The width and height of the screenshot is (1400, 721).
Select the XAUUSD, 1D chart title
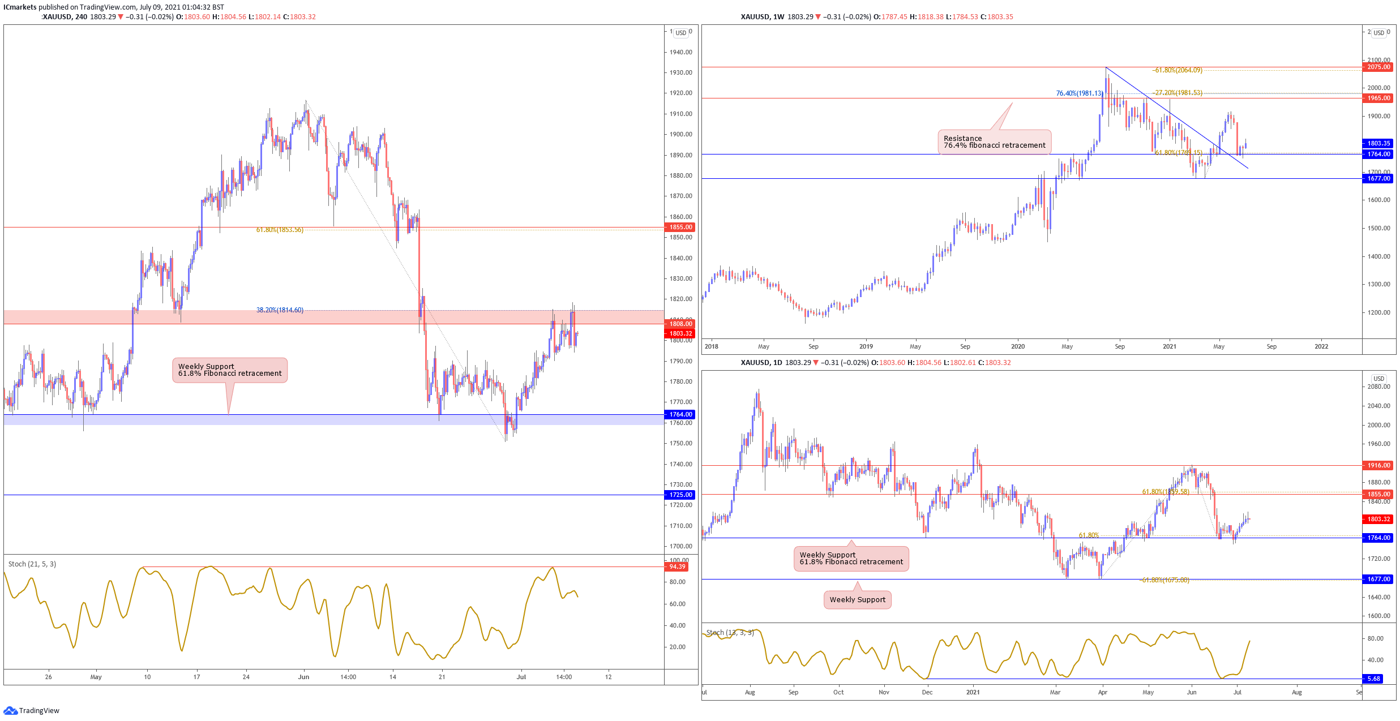761,363
